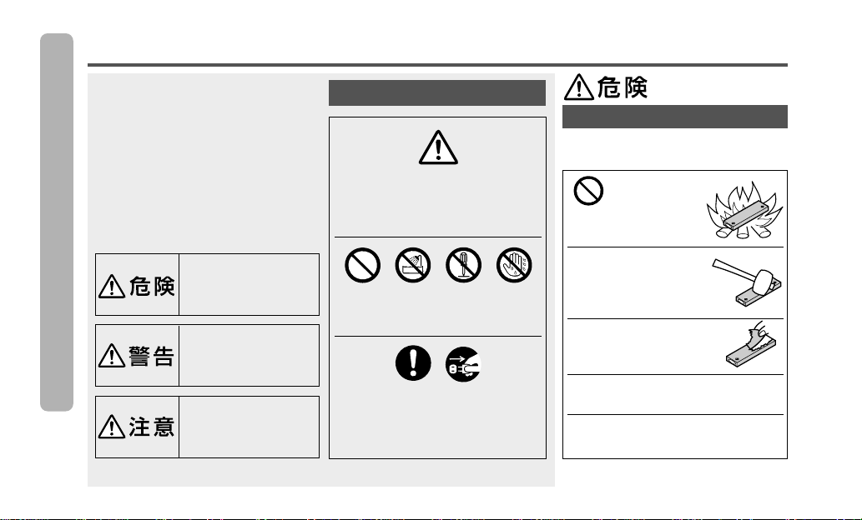862x520 pixels.
Task: Click the large 危険 heading at top right
Action: point(607,87)
